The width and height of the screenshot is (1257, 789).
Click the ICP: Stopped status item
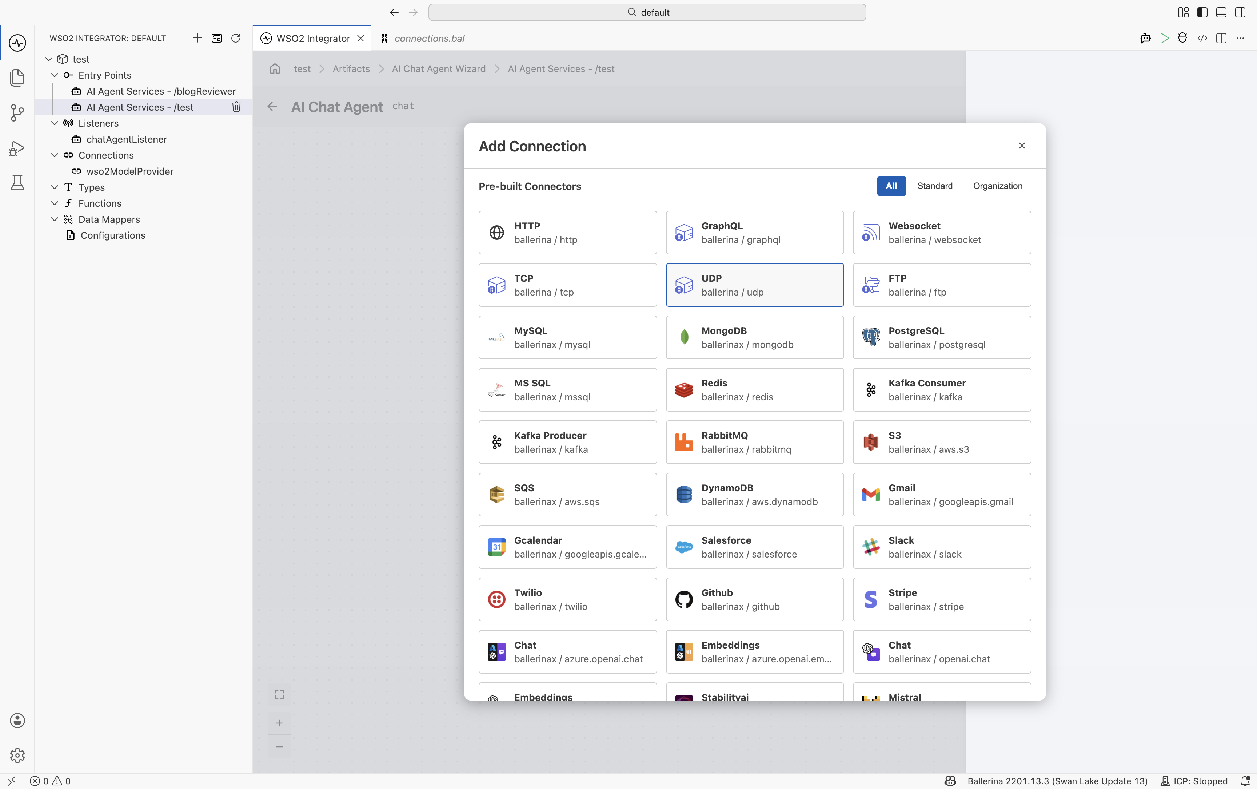coord(1194,781)
